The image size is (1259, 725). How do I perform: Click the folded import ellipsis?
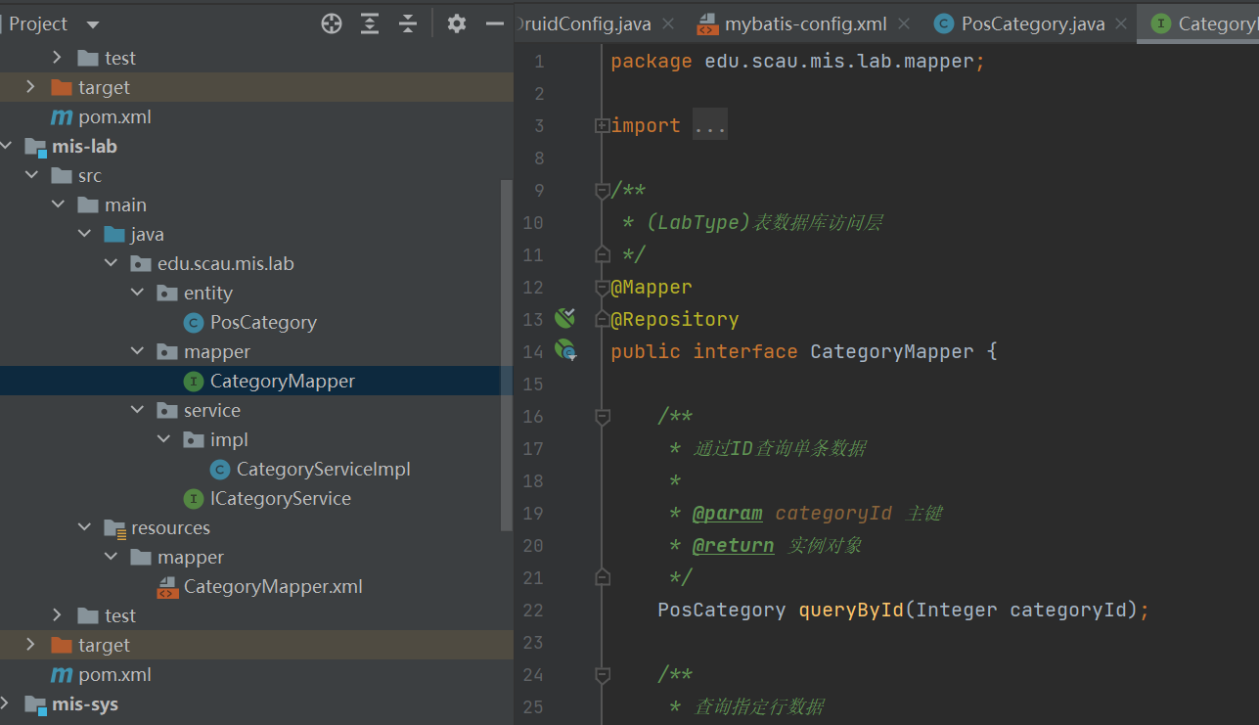pos(709,125)
